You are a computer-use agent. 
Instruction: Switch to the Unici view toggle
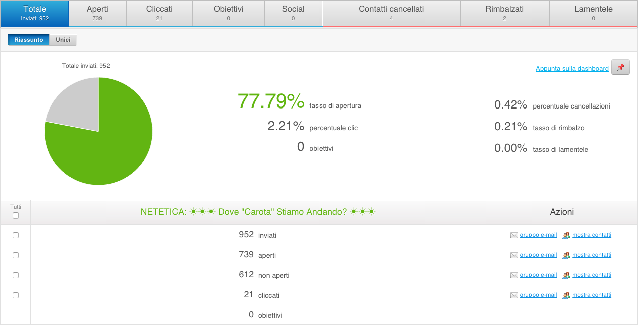63,40
